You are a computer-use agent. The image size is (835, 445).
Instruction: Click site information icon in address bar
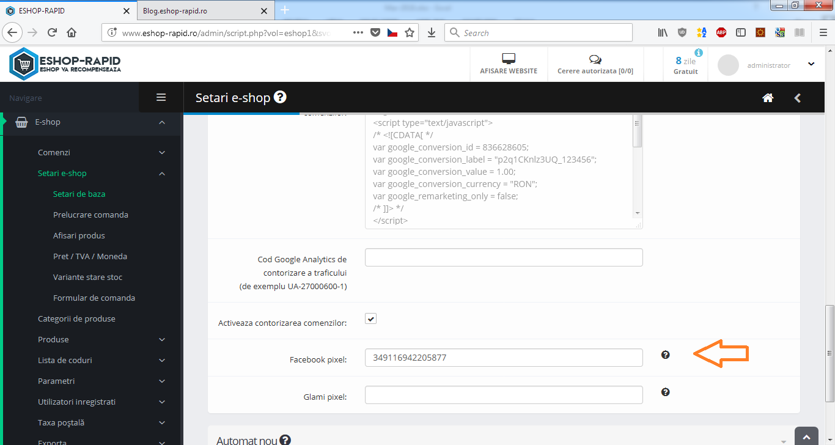[x=112, y=32]
